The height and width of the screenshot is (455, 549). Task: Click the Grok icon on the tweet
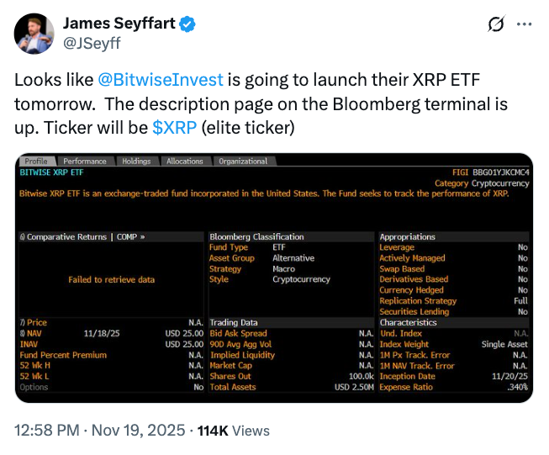click(x=496, y=24)
